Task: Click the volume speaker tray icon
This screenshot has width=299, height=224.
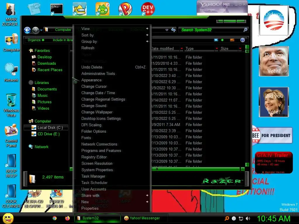Action: tap(248, 218)
